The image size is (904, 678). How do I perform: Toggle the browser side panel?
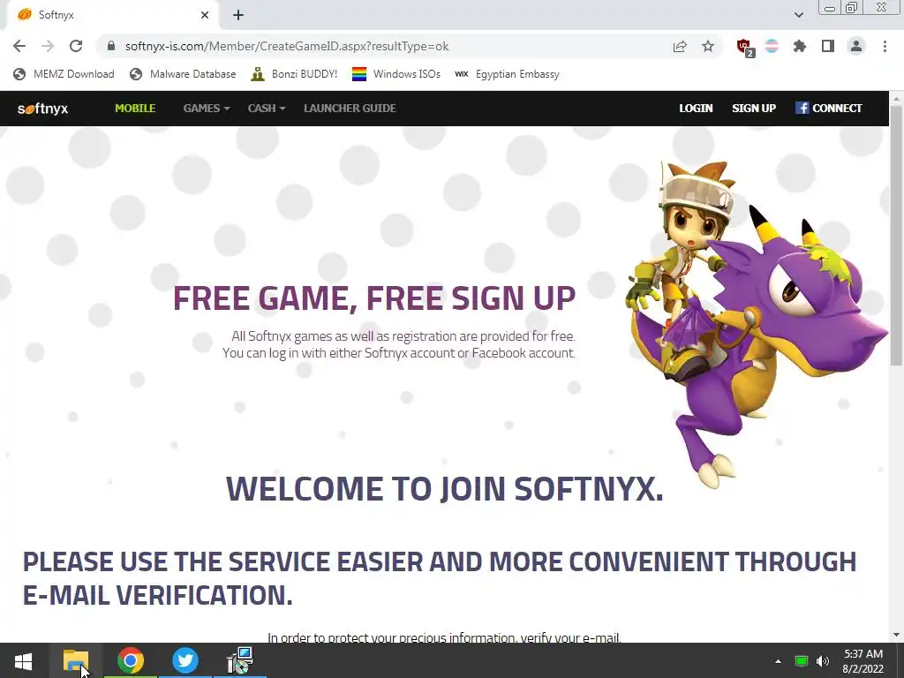click(828, 46)
